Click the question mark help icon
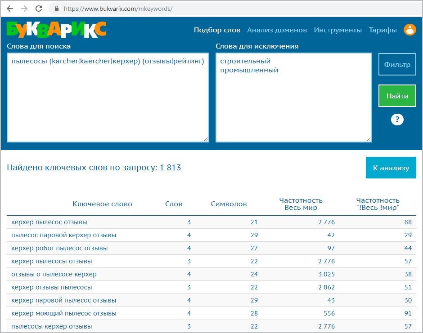 point(397,120)
